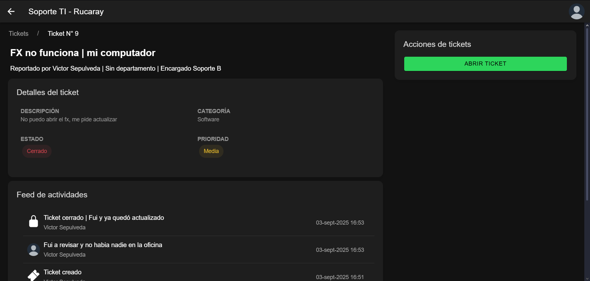Image resolution: width=590 pixels, height=281 pixels.
Task: Open the 'Ticket cerrado' activity entry
Action: click(x=104, y=218)
